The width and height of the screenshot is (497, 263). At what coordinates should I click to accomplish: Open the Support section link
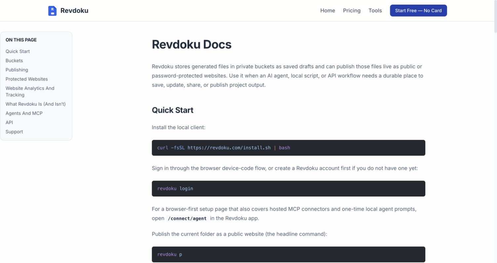14,132
